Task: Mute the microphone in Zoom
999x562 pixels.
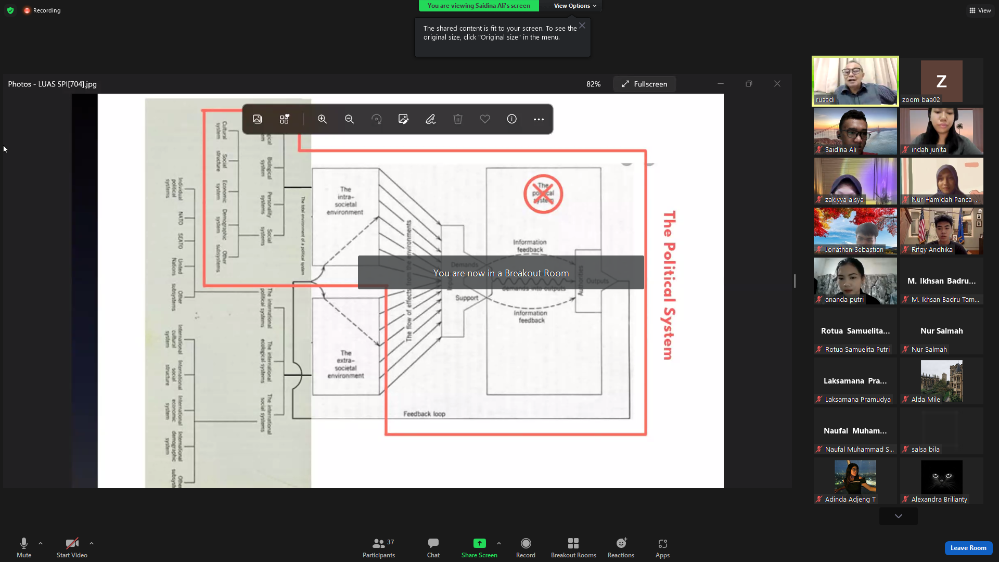Action: pyautogui.click(x=24, y=547)
